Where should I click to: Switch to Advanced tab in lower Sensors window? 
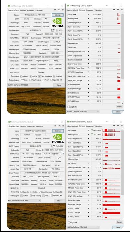(x=90, y=126)
